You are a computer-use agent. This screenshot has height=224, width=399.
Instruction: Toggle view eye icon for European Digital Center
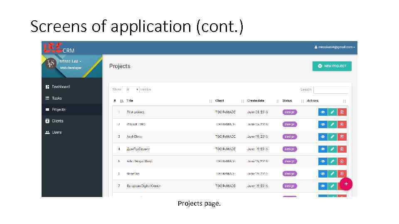(323, 186)
